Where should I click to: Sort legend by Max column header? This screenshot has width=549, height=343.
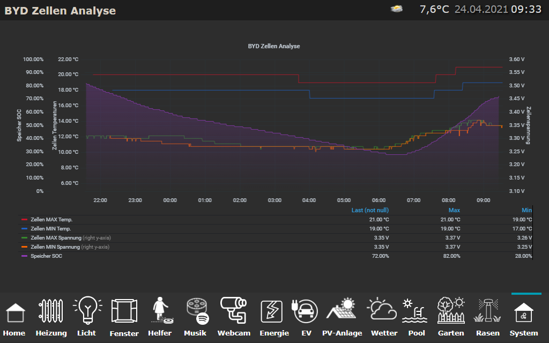454,210
